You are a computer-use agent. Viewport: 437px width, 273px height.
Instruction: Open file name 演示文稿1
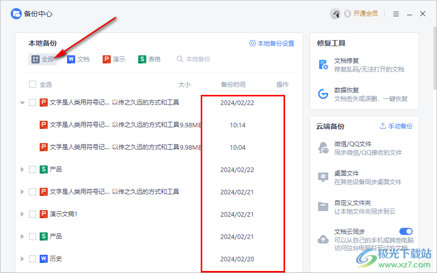[x=64, y=214]
